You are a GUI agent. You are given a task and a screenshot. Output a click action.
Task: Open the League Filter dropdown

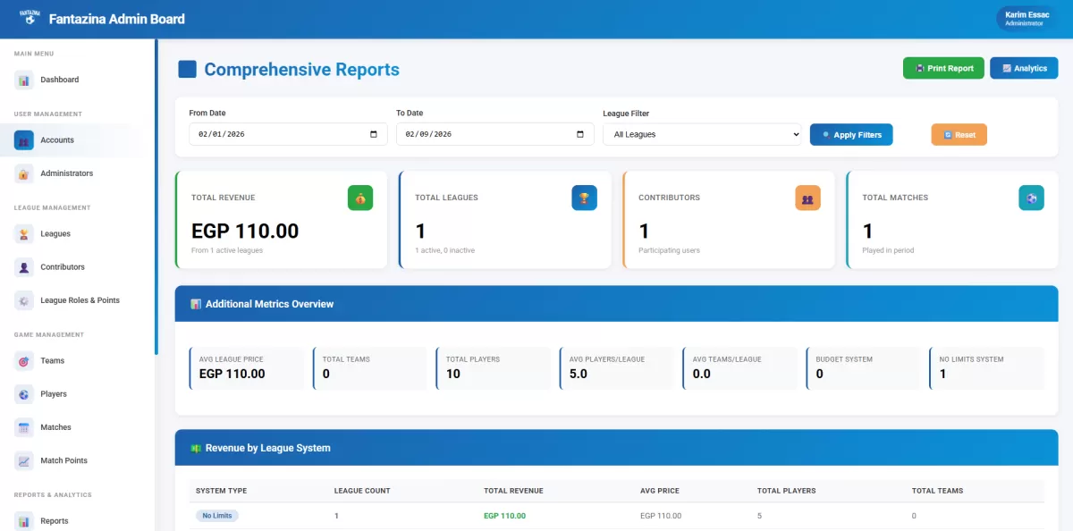[703, 134]
